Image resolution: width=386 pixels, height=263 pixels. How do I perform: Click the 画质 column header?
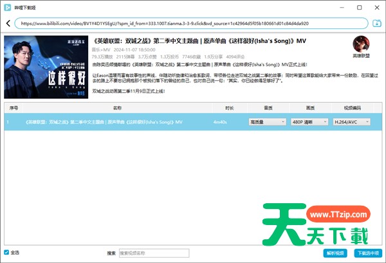tap(310, 108)
